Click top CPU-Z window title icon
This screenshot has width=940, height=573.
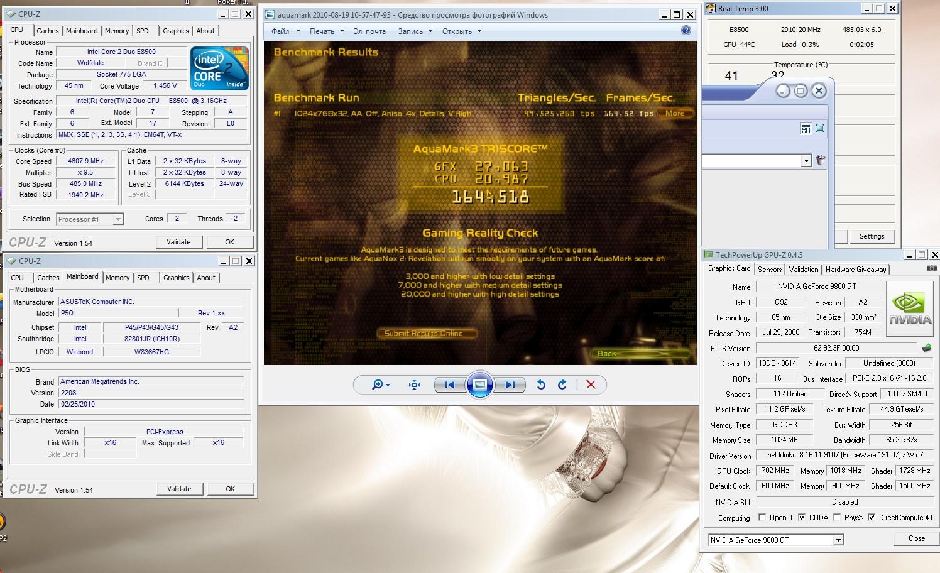(x=11, y=14)
